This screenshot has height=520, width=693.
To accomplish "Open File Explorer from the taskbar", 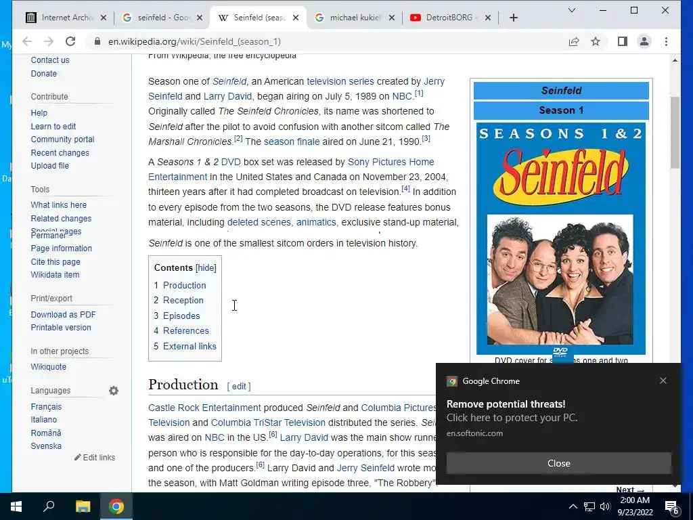I will [83, 506].
